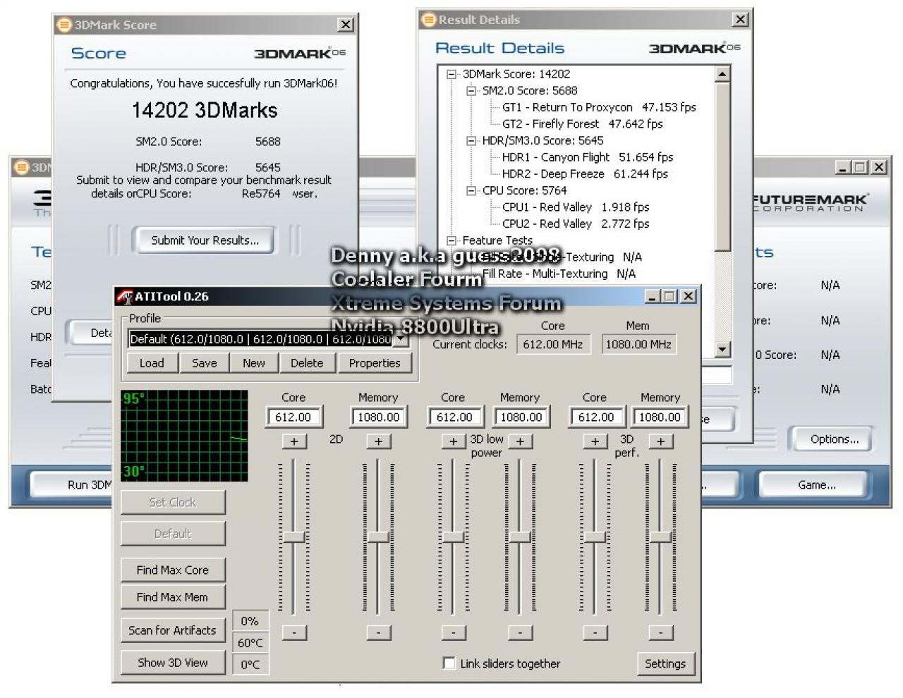Screen dimensions: 903x698
Task: Click the 2D Memory clock value field
Action: (379, 417)
